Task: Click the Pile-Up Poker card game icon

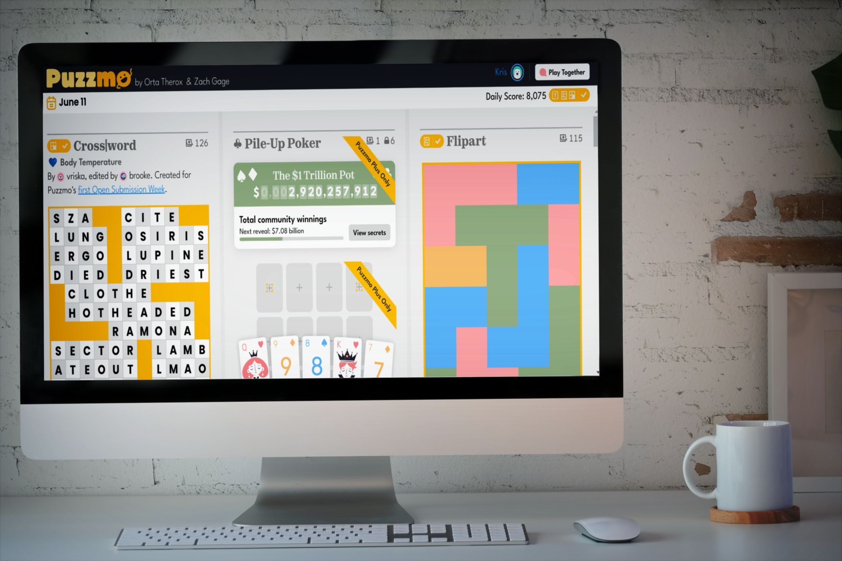Action: tap(239, 143)
